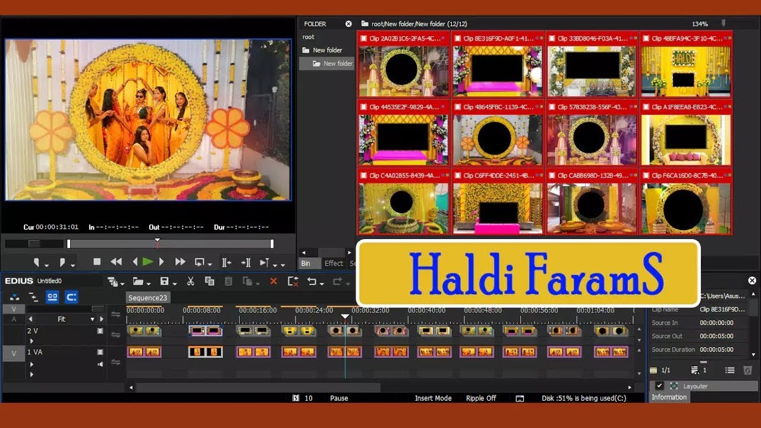Redo the last undone edit
The width and height of the screenshot is (761, 428).
(x=337, y=282)
